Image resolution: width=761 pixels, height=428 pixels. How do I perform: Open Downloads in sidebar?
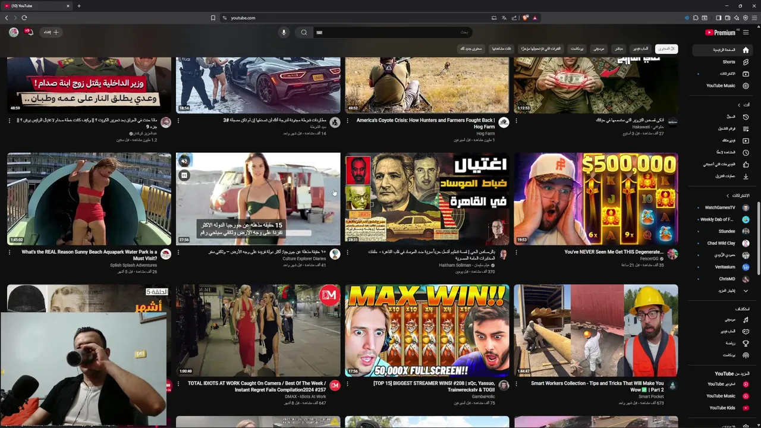pos(724,176)
